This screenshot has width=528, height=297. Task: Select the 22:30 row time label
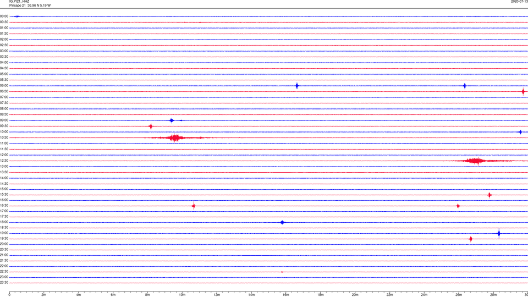[4, 271]
